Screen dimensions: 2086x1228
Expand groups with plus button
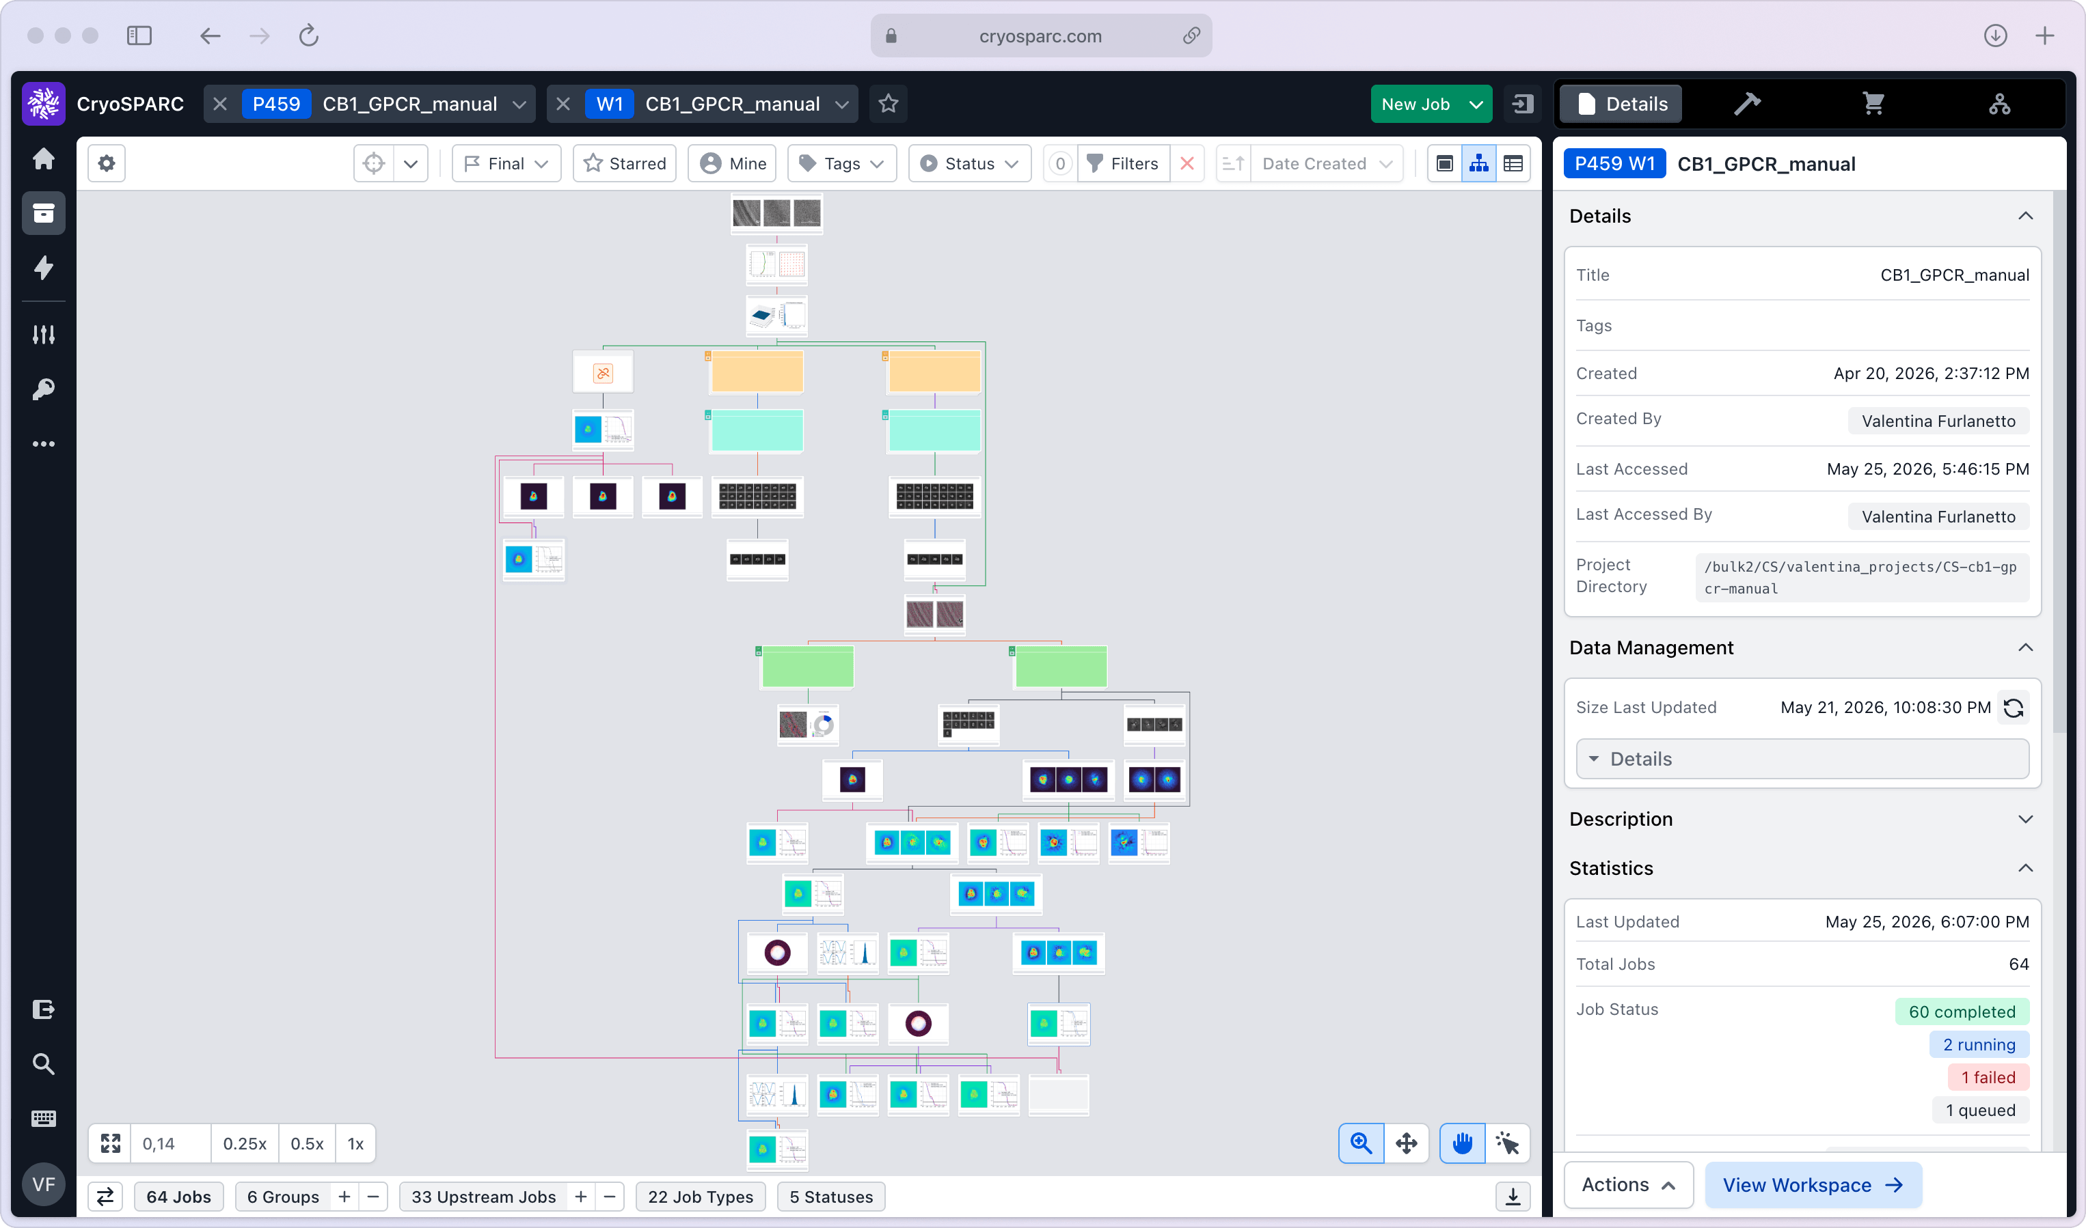344,1196
